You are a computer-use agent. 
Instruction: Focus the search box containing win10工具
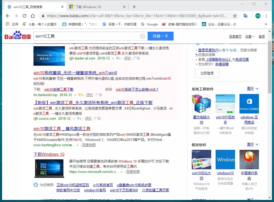[x=86, y=36]
